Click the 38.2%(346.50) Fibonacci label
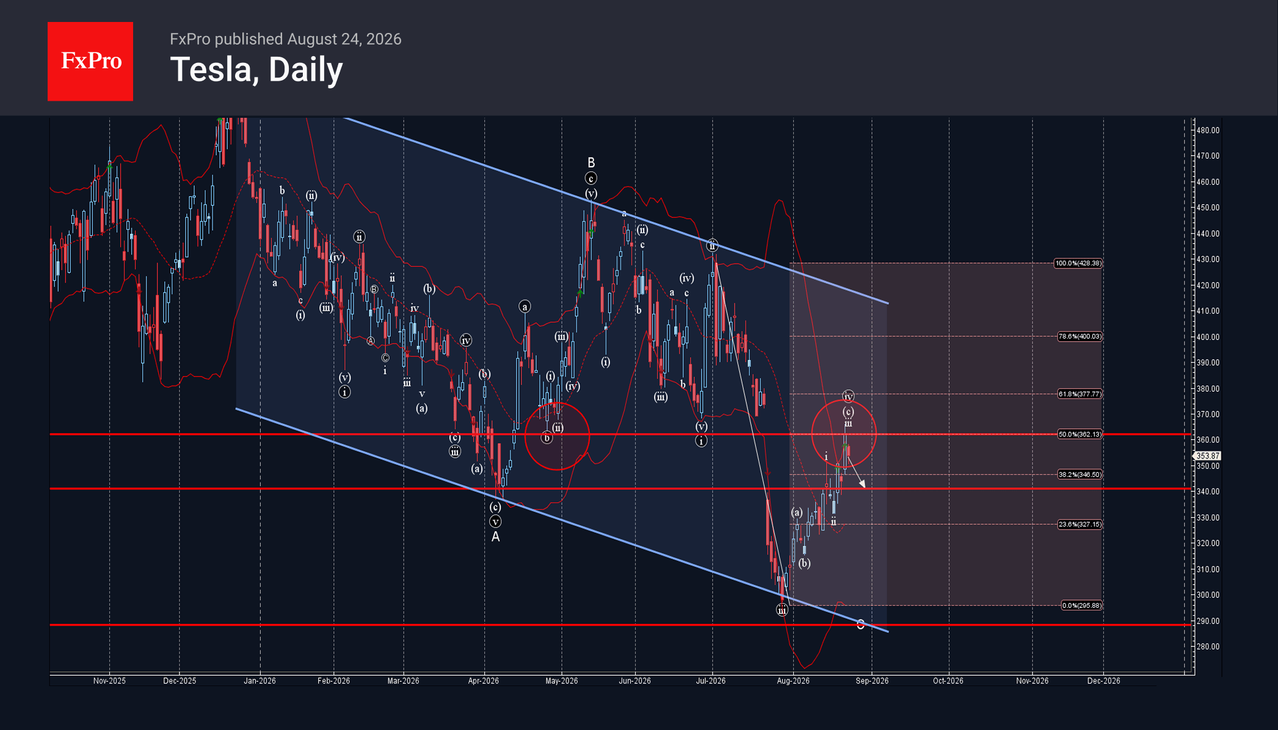1278x730 pixels. pos(1080,475)
